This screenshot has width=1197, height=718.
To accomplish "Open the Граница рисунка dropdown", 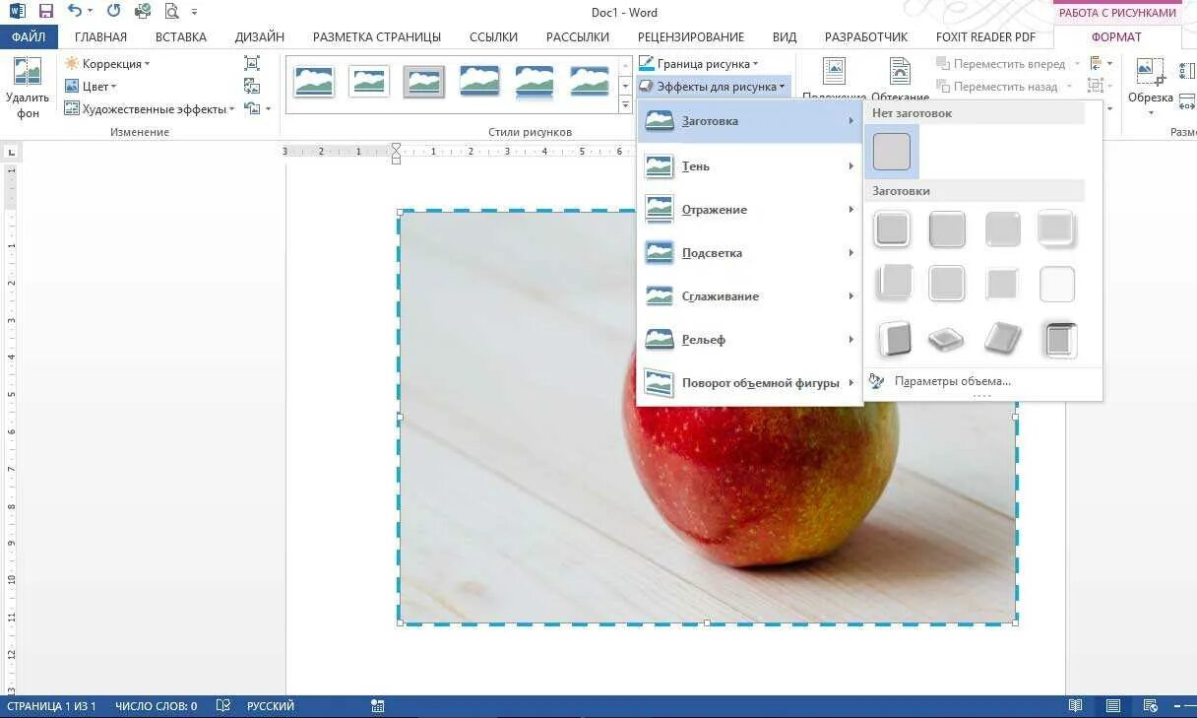I will (699, 64).
